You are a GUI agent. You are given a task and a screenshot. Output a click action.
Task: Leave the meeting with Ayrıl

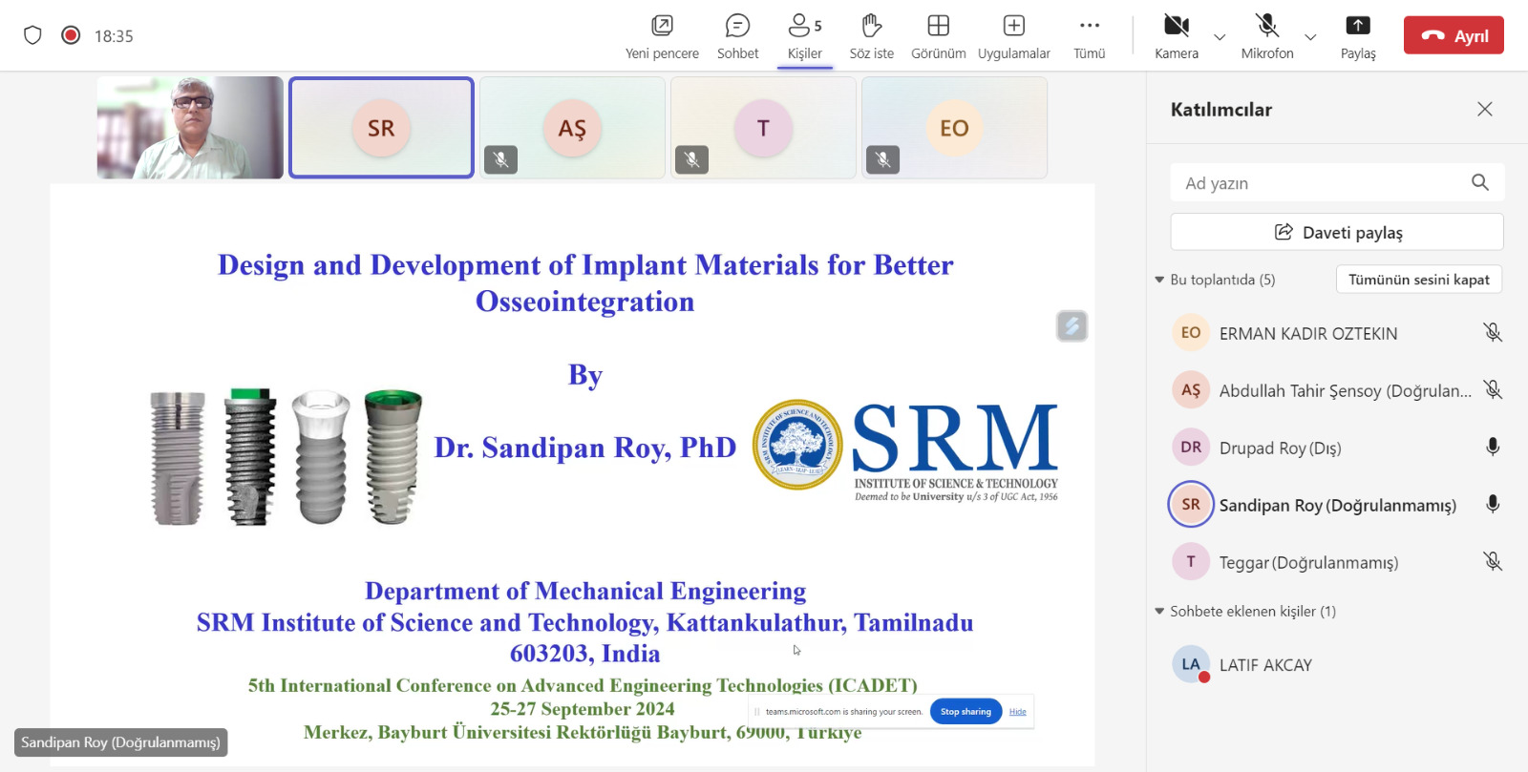(1453, 35)
